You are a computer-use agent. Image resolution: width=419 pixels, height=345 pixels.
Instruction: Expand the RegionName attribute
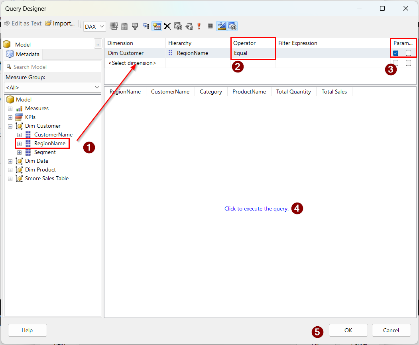[19, 144]
